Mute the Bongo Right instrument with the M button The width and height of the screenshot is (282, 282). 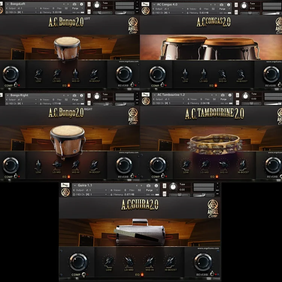[x=89, y=103]
